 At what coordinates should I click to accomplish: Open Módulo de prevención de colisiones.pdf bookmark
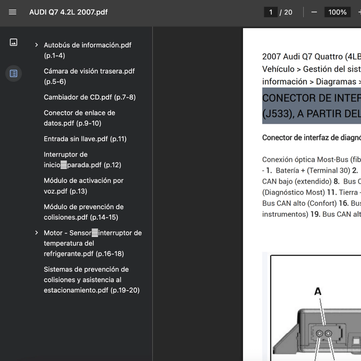click(84, 212)
